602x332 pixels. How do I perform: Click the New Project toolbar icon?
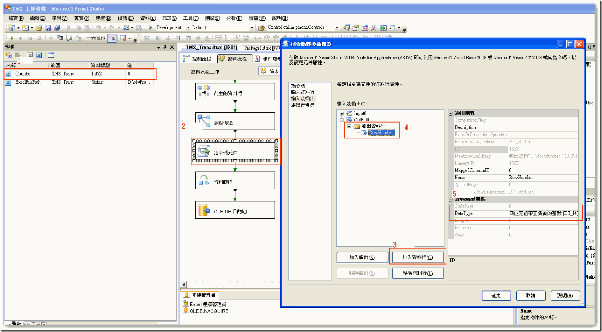pos(11,28)
